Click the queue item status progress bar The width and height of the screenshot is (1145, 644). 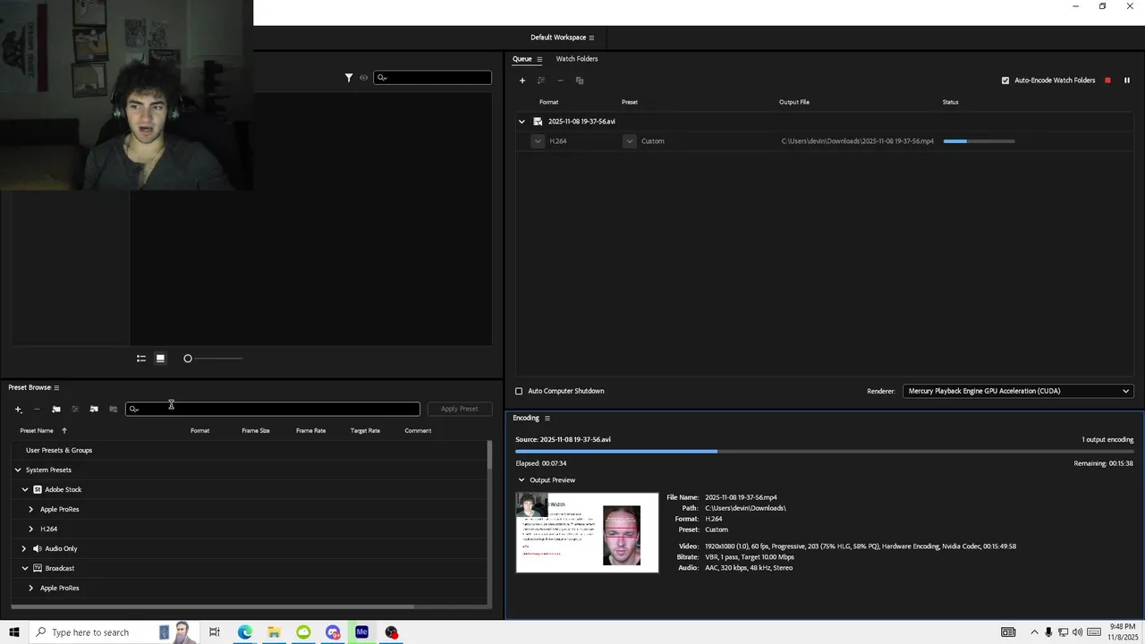click(979, 141)
